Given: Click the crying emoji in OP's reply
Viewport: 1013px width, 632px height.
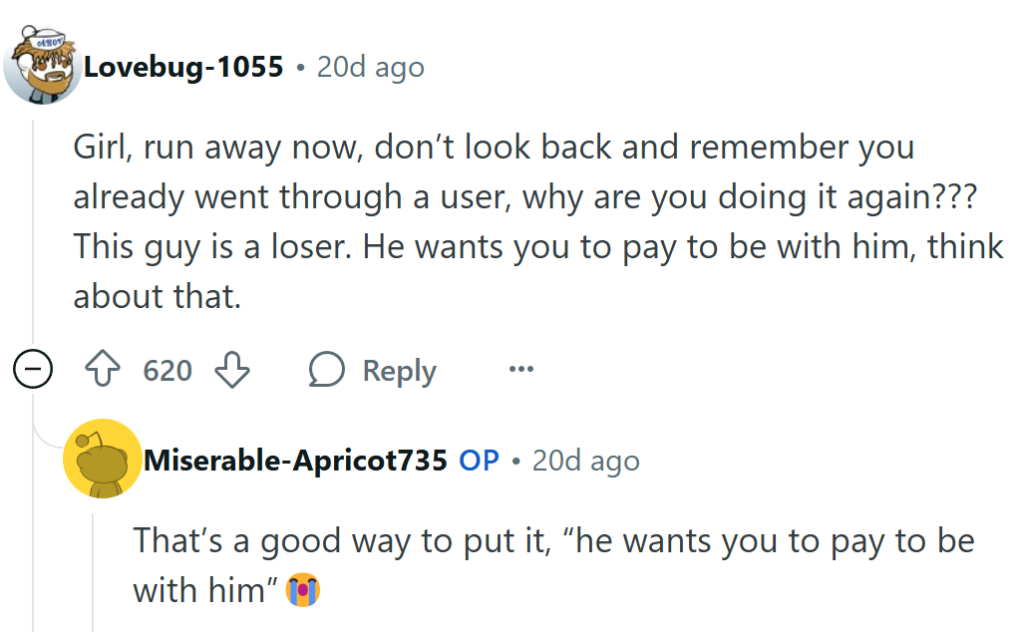Looking at the screenshot, I should (303, 590).
